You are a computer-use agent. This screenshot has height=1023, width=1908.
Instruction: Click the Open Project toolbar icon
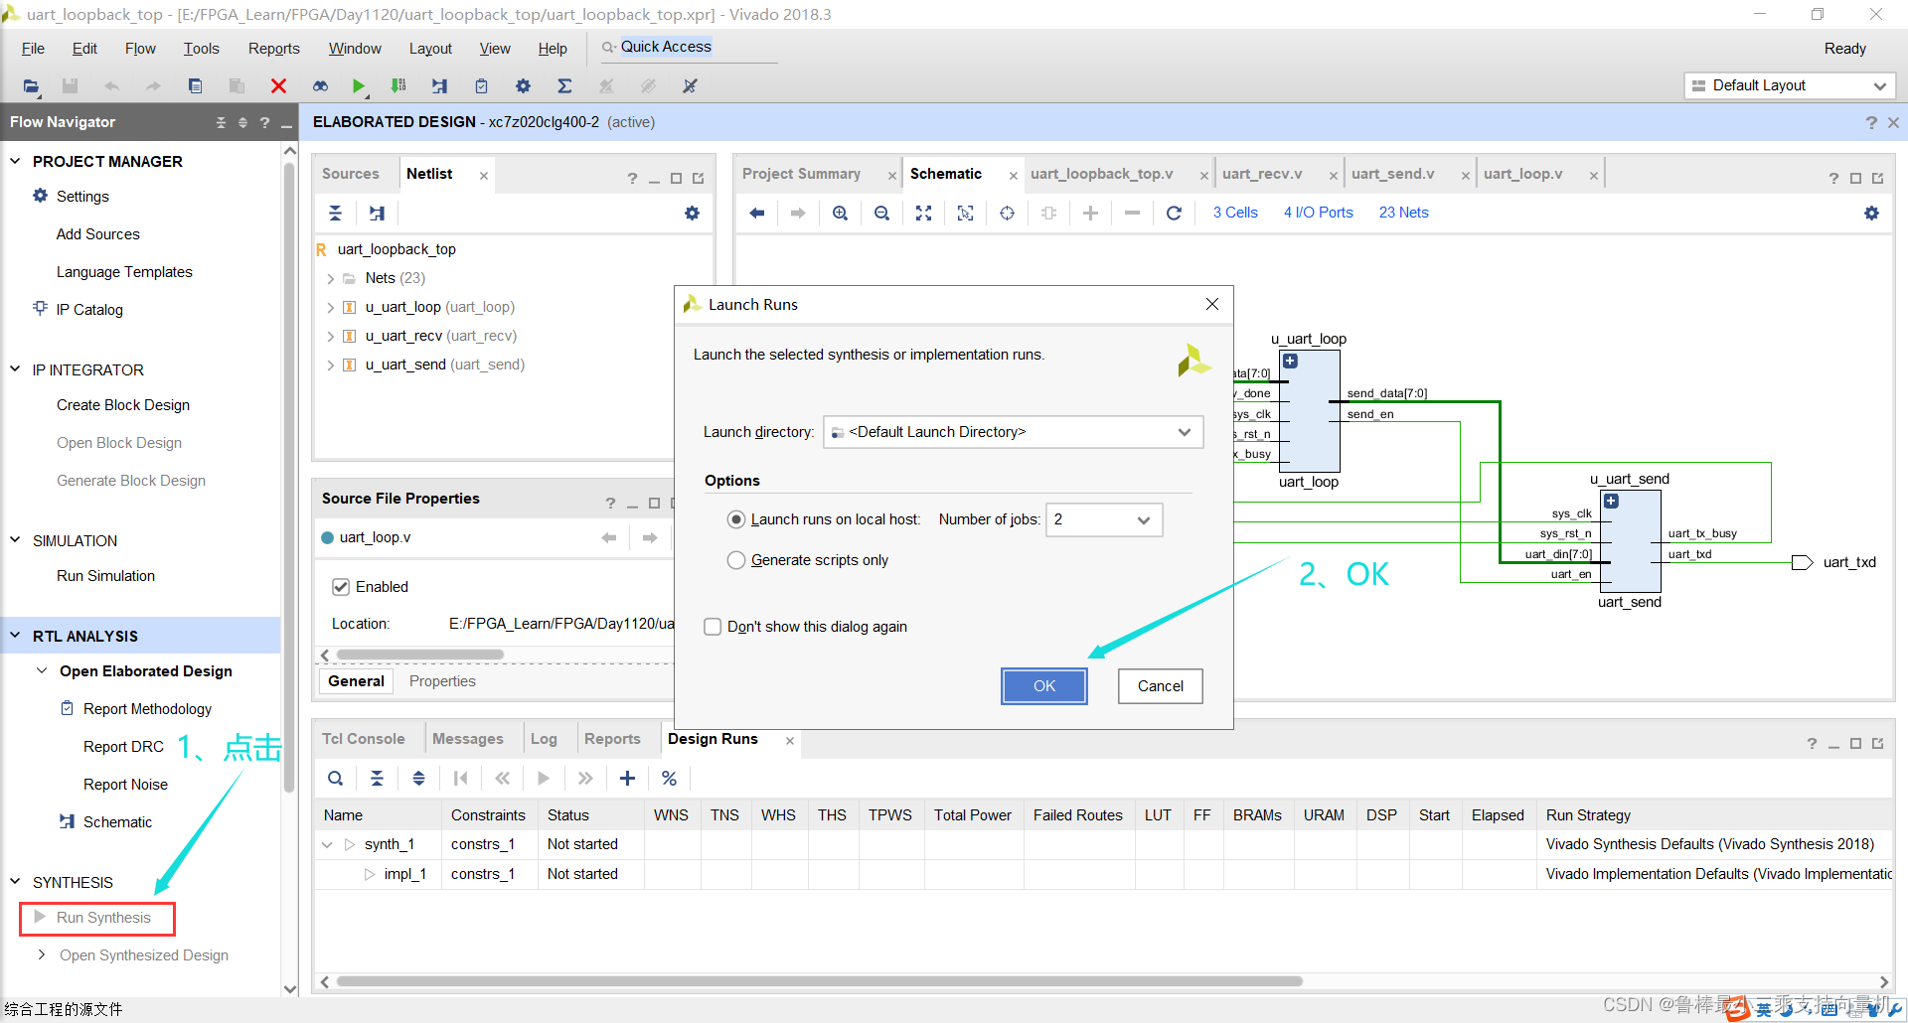click(32, 86)
